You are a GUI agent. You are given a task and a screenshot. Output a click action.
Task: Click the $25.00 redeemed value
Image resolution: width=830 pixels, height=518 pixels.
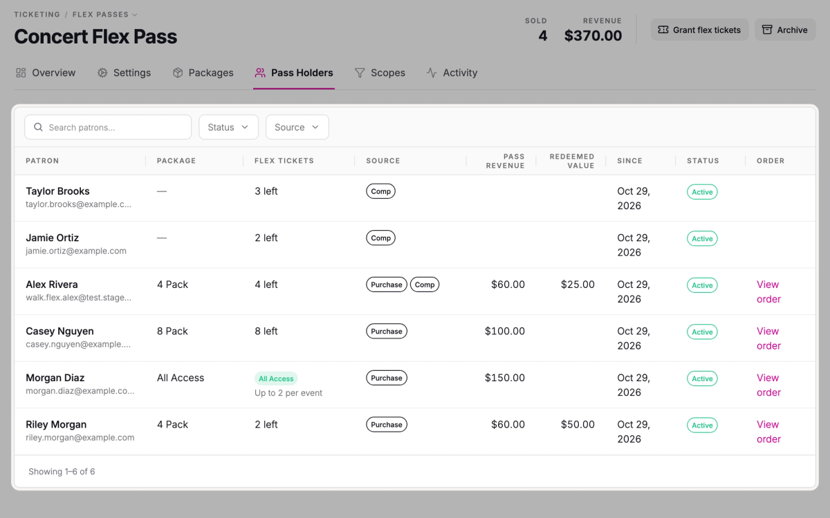pyautogui.click(x=578, y=285)
